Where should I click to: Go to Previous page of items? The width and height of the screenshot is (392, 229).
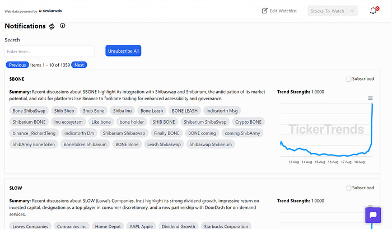click(x=17, y=65)
